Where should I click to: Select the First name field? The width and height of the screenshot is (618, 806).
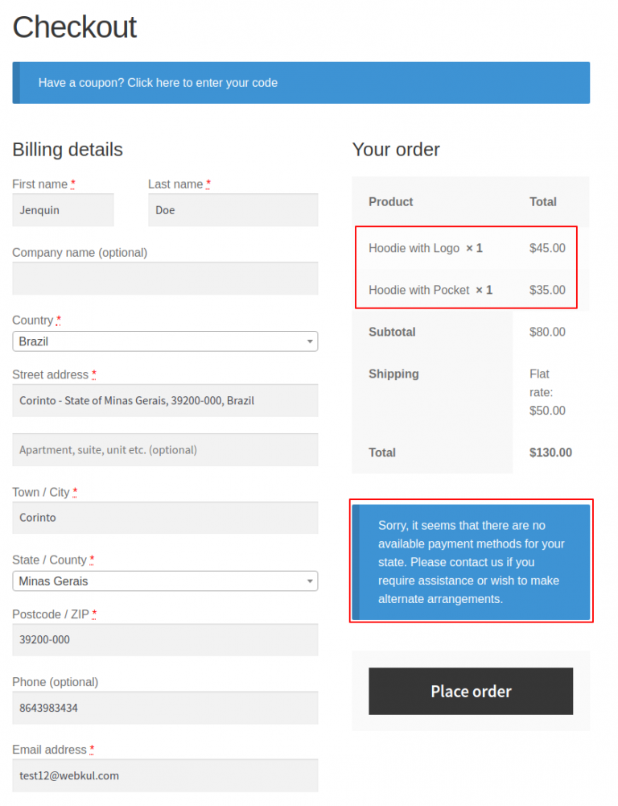63,210
